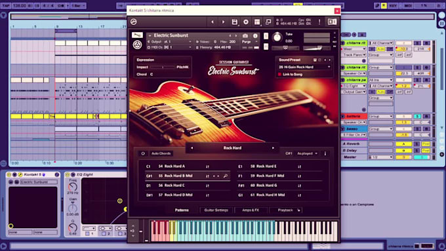Open the MIDI Ch channel dropdown

170,47
